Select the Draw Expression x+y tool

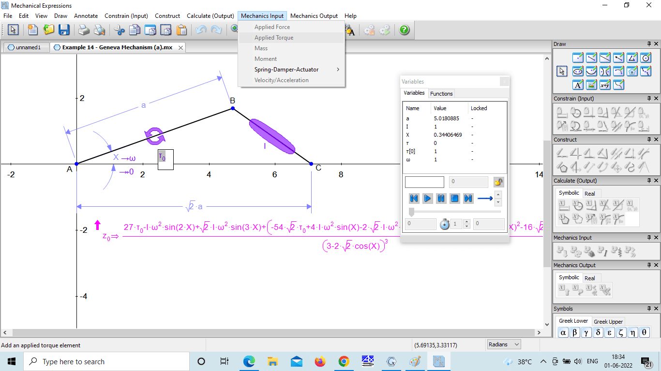605,85
